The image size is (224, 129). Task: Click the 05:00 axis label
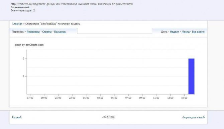click(x=114, y=98)
